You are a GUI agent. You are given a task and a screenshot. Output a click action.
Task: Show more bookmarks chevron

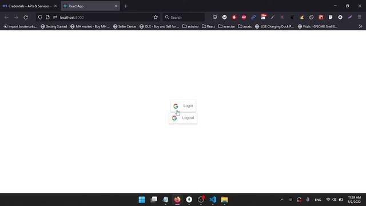[360, 27]
